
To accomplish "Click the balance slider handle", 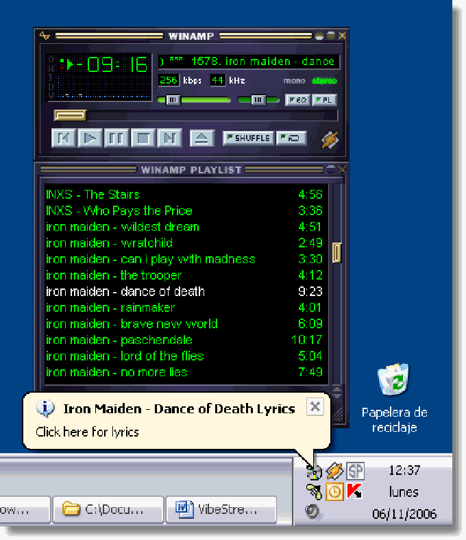I will tap(258, 100).
